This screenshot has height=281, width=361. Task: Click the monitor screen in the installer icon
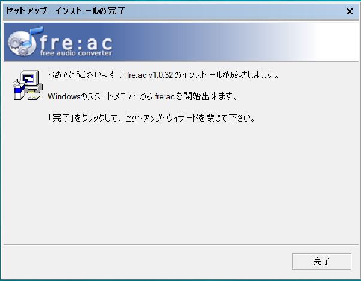point(29,78)
